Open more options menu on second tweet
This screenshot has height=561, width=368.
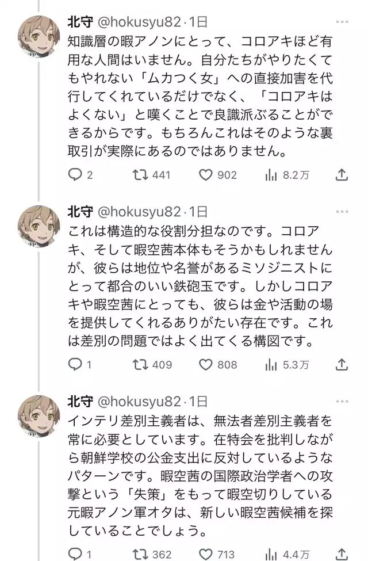coord(342,212)
